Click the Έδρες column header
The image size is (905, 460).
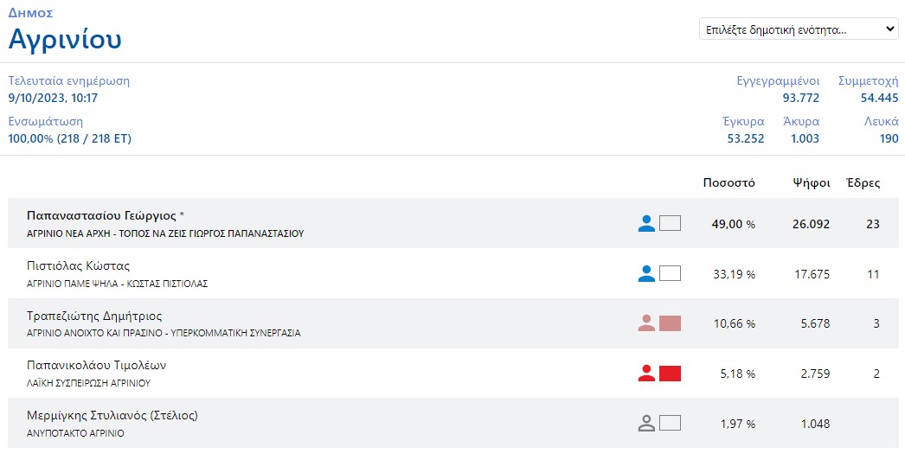pos(863,182)
